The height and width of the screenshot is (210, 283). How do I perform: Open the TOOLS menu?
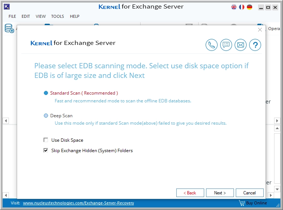coord(58,16)
